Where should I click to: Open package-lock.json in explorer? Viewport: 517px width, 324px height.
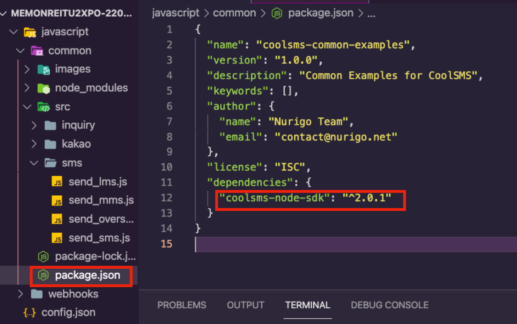point(95,256)
